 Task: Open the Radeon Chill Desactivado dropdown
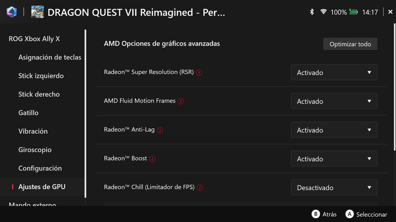pos(334,187)
